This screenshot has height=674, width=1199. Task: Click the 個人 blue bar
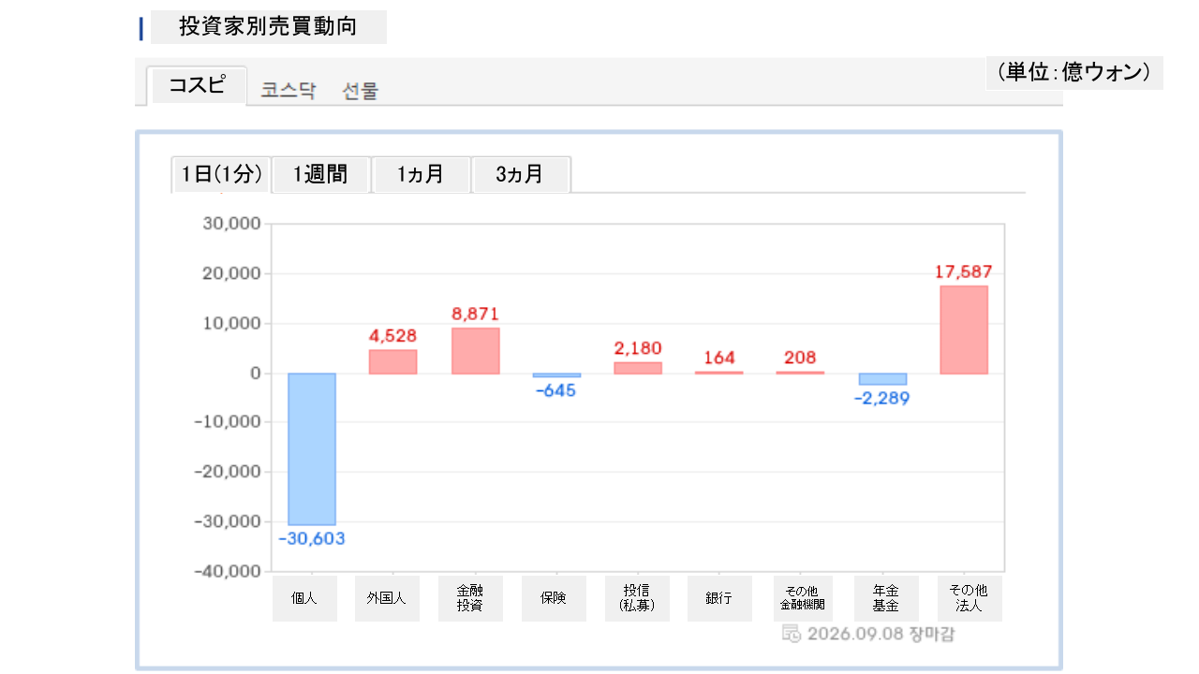[x=312, y=449]
